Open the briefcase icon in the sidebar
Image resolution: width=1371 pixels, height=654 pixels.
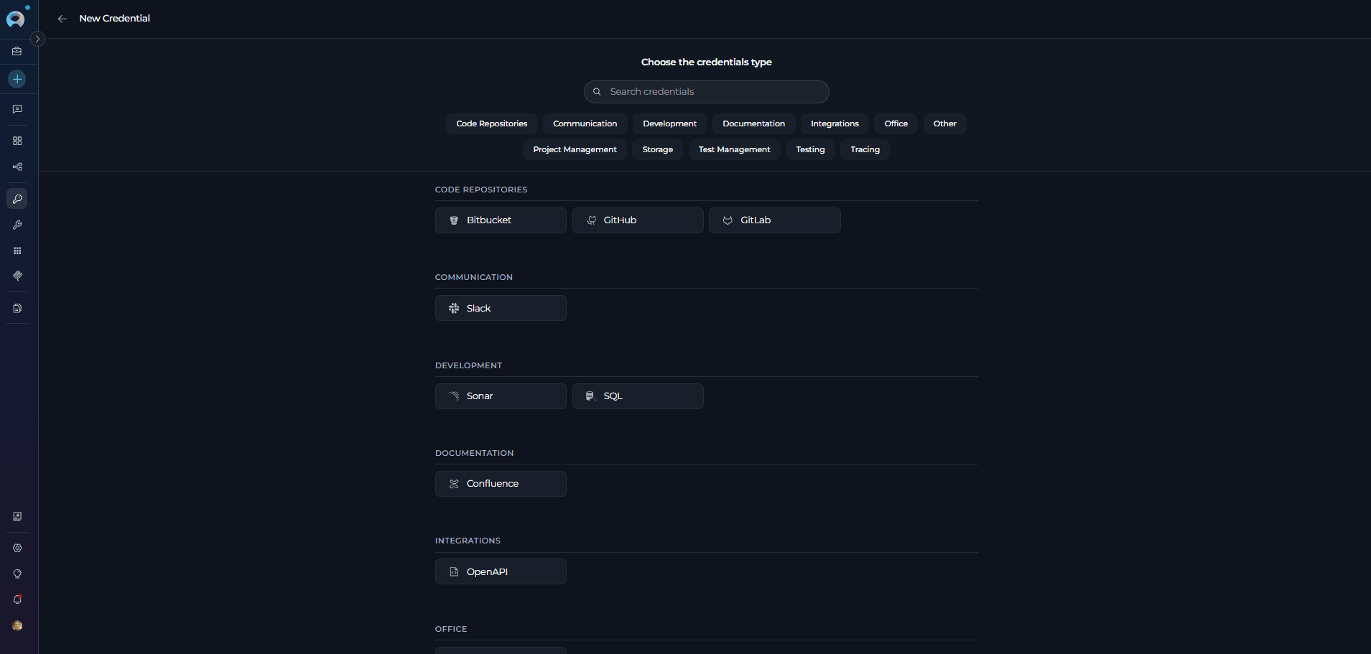(17, 52)
